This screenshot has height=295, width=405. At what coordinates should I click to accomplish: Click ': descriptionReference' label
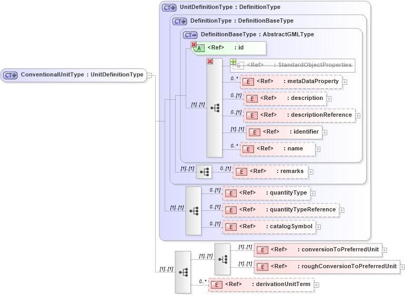point(319,115)
